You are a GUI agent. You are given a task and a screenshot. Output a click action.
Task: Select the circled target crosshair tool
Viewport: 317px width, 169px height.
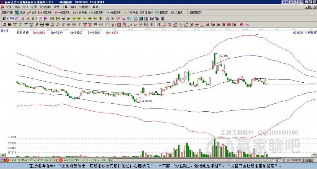coord(63,25)
